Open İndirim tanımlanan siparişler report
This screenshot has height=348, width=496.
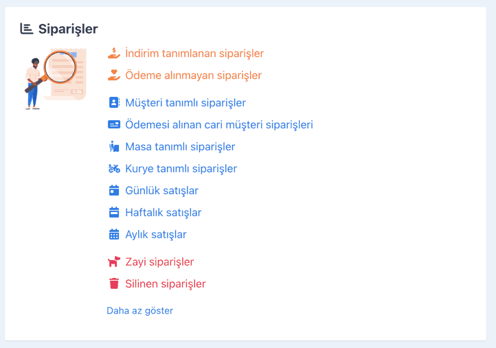(194, 54)
